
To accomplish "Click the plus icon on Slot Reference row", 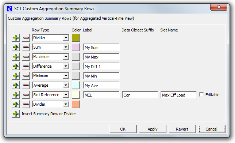I will pos(16,95).
